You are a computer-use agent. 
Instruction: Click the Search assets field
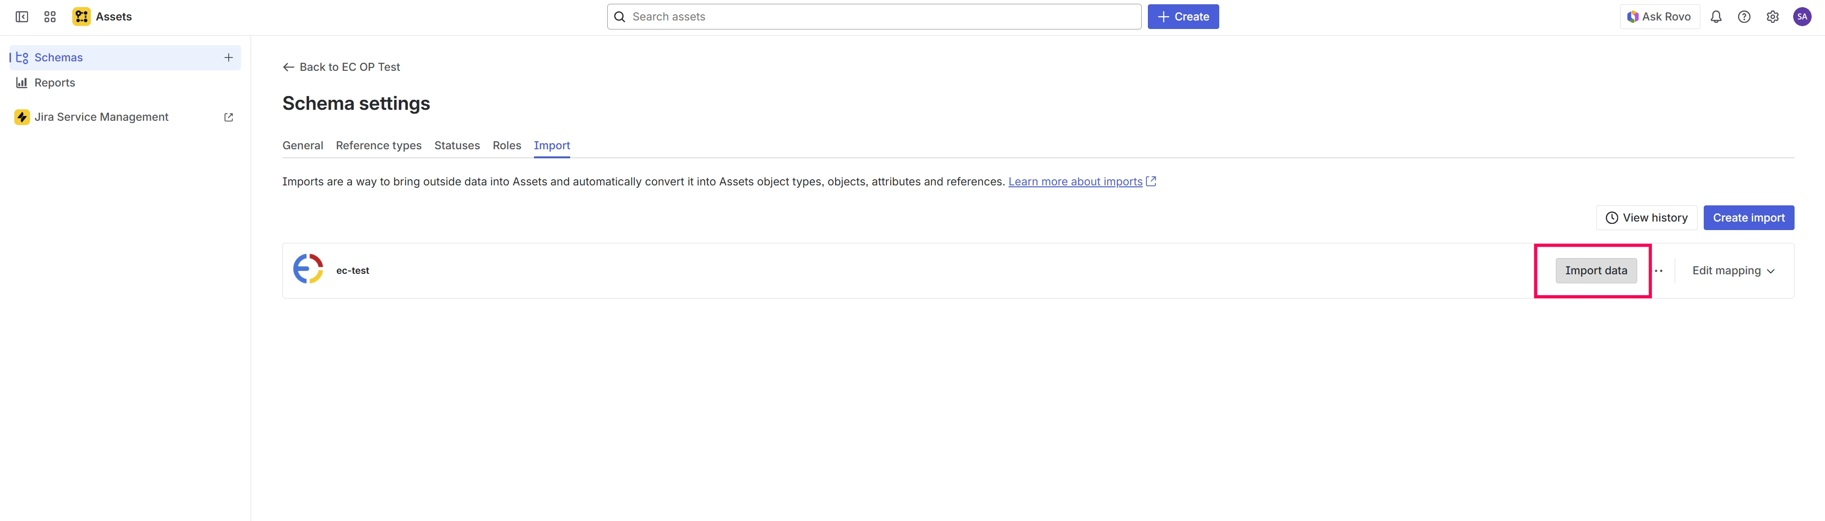(874, 17)
